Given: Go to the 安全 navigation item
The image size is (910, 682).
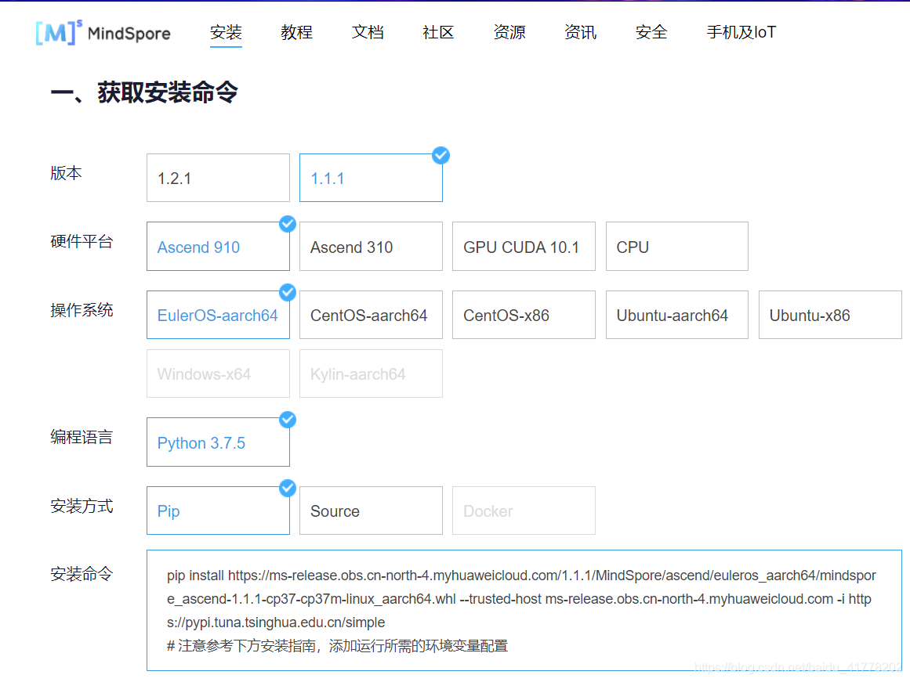Looking at the screenshot, I should [x=651, y=32].
